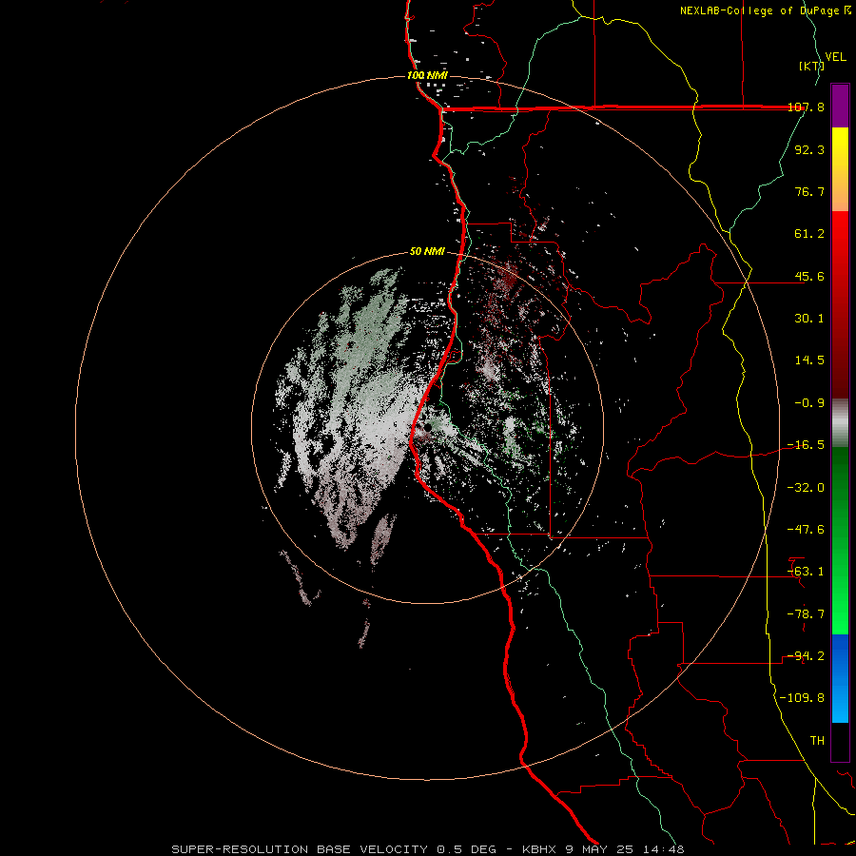Select the -78.7 scale value
Screen dimensions: 856x856
[x=807, y=614]
